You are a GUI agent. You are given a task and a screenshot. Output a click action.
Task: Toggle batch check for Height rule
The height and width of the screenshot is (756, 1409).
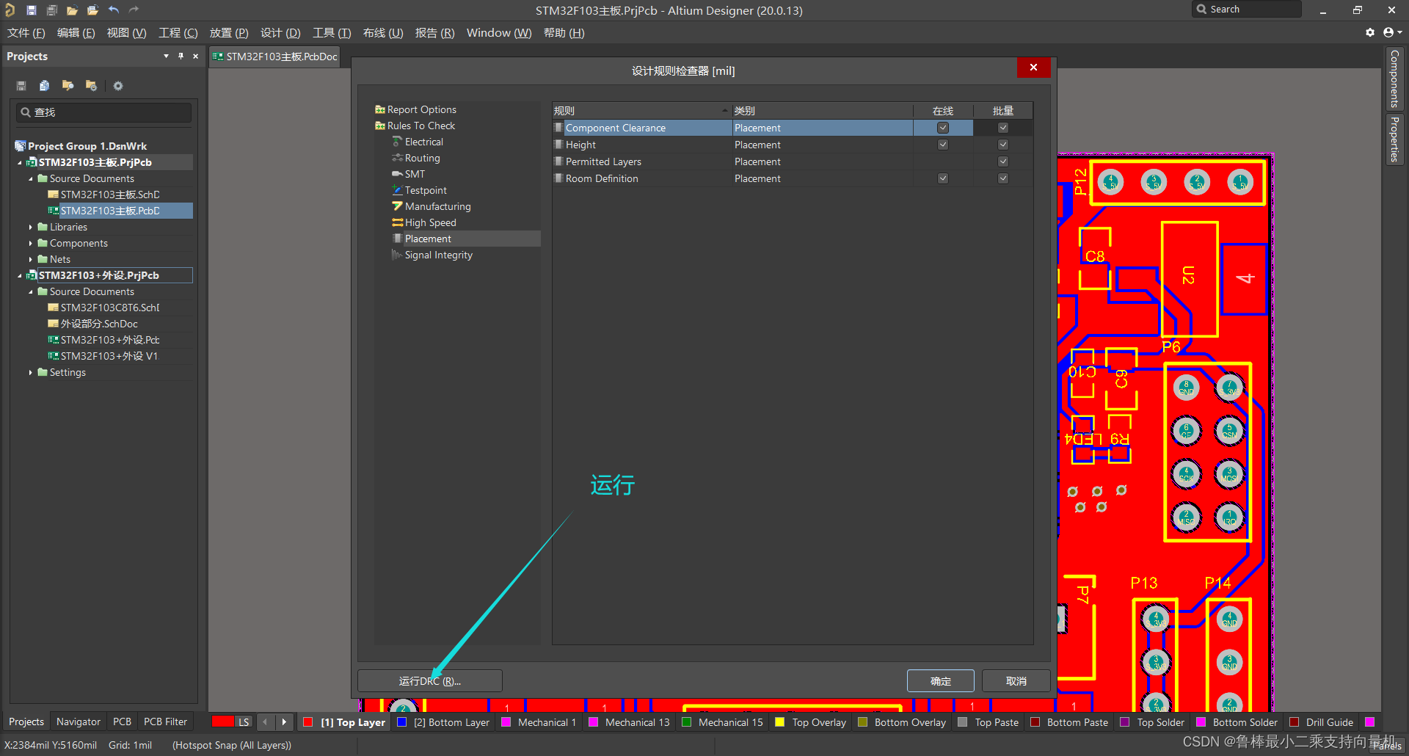[1003, 145]
